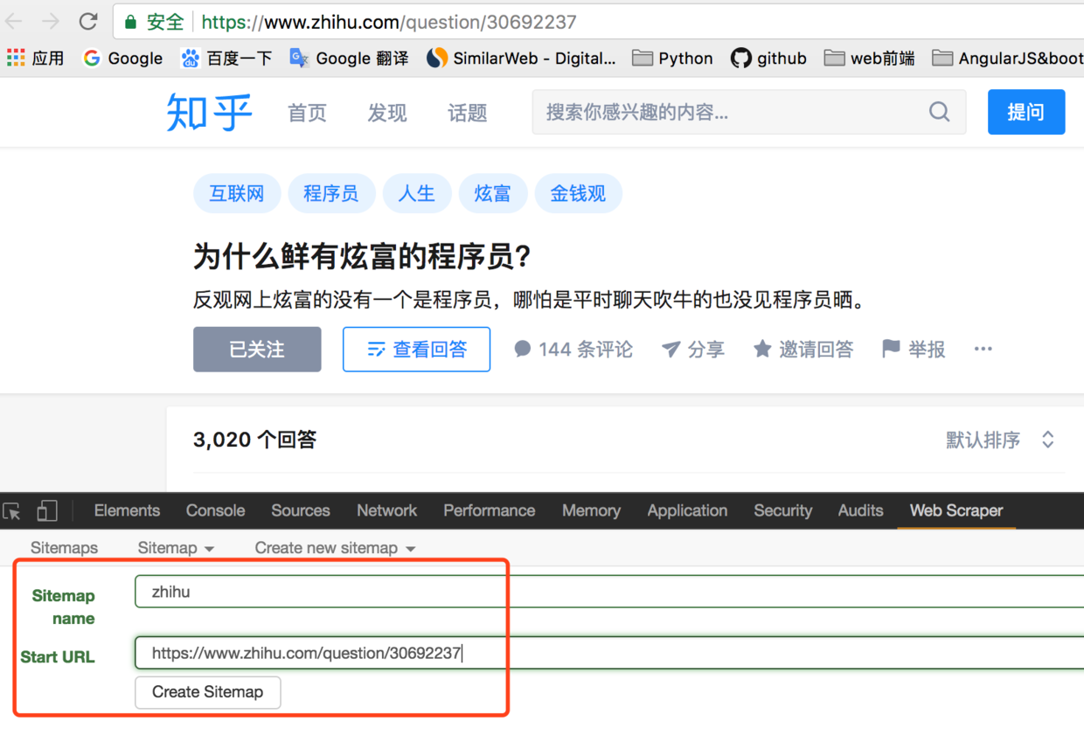1084x756 pixels.
Task: Click the 知乎 logo
Action: tap(210, 112)
